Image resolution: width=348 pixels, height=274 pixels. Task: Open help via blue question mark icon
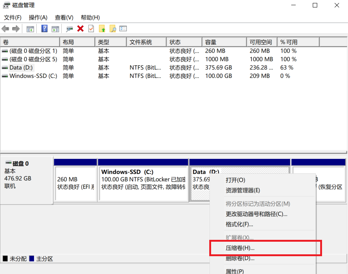[x=45, y=29]
